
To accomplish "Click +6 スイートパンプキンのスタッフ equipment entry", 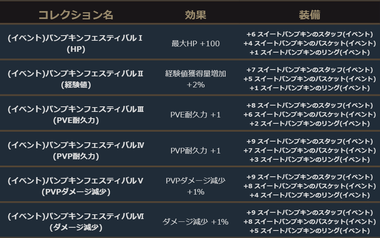I will click(310, 34).
